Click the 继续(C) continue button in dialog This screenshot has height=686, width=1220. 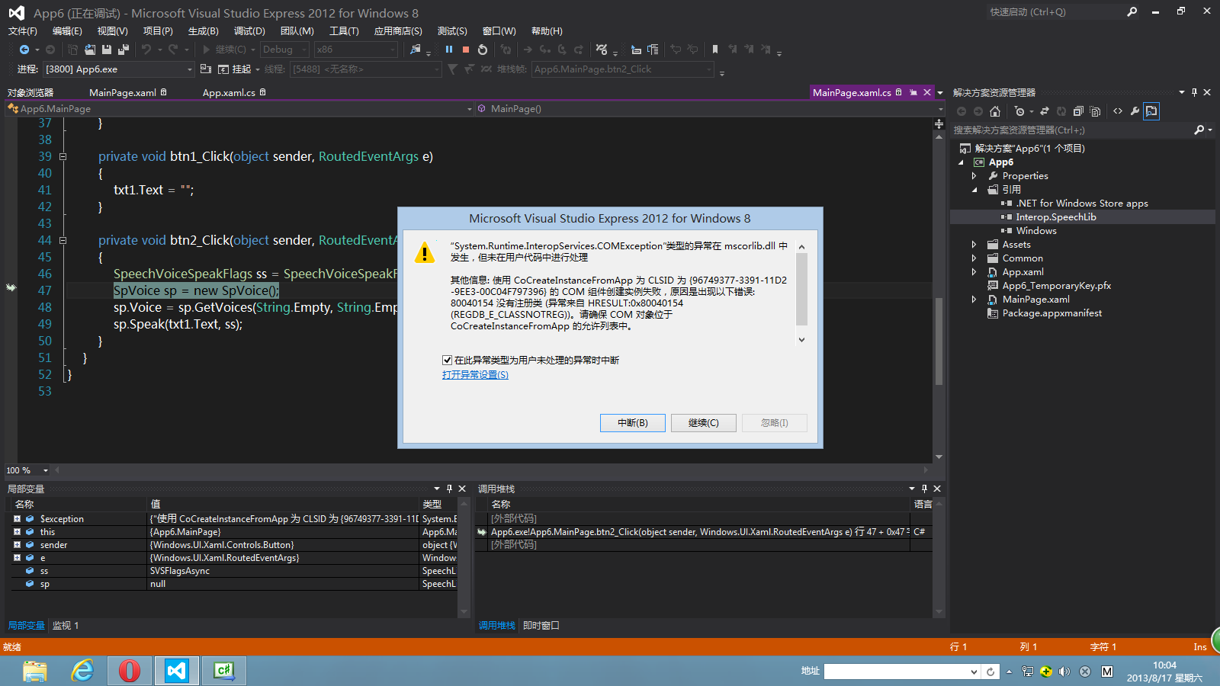pos(704,423)
